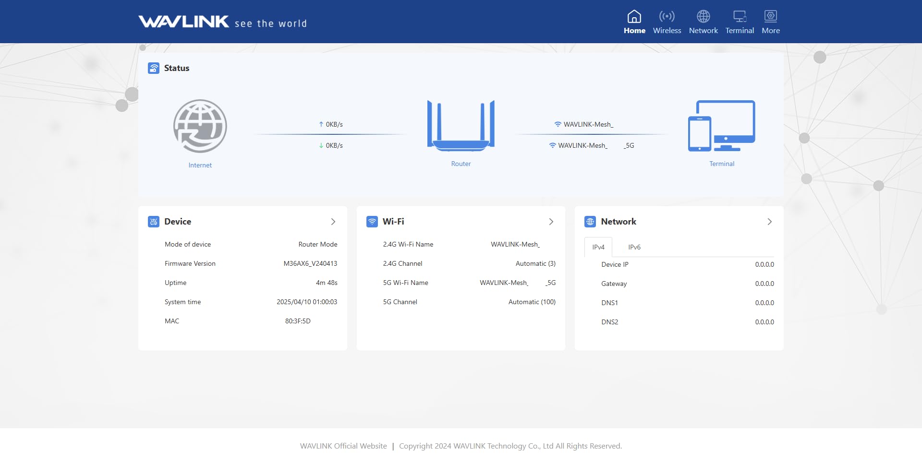Viewport: 922px width, 462px height.
Task: Open the WAVLINK Official Website link
Action: 343,446
